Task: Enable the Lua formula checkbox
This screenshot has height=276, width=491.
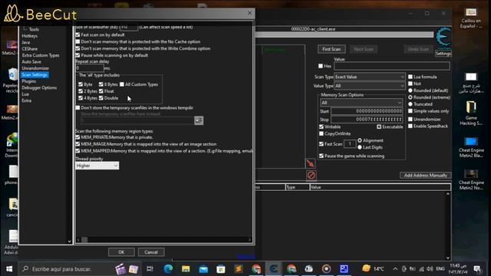Action: pyautogui.click(x=410, y=77)
